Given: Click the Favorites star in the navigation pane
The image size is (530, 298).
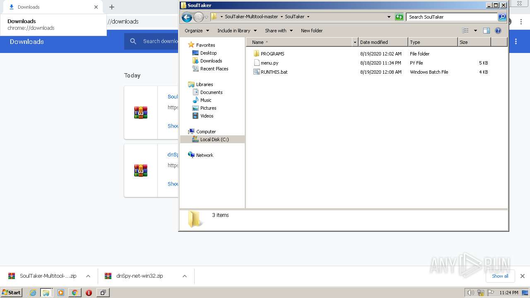Looking at the screenshot, I should (x=191, y=45).
